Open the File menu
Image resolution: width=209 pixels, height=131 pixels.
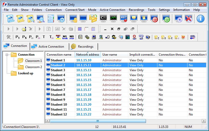6,10
